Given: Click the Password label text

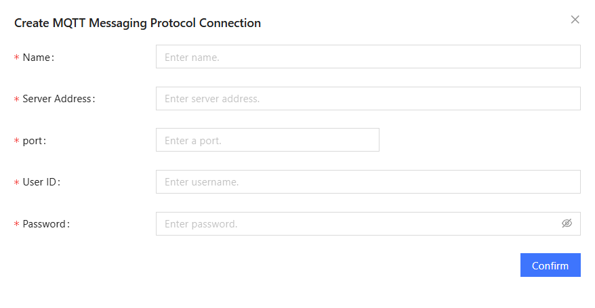Looking at the screenshot, I should pos(45,224).
